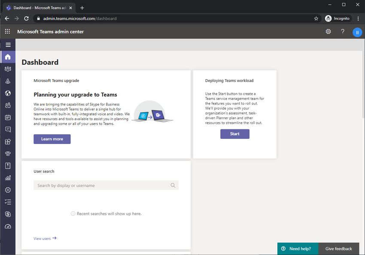
Task: Open the Teams section icon in sidebar
Action: click(8, 69)
